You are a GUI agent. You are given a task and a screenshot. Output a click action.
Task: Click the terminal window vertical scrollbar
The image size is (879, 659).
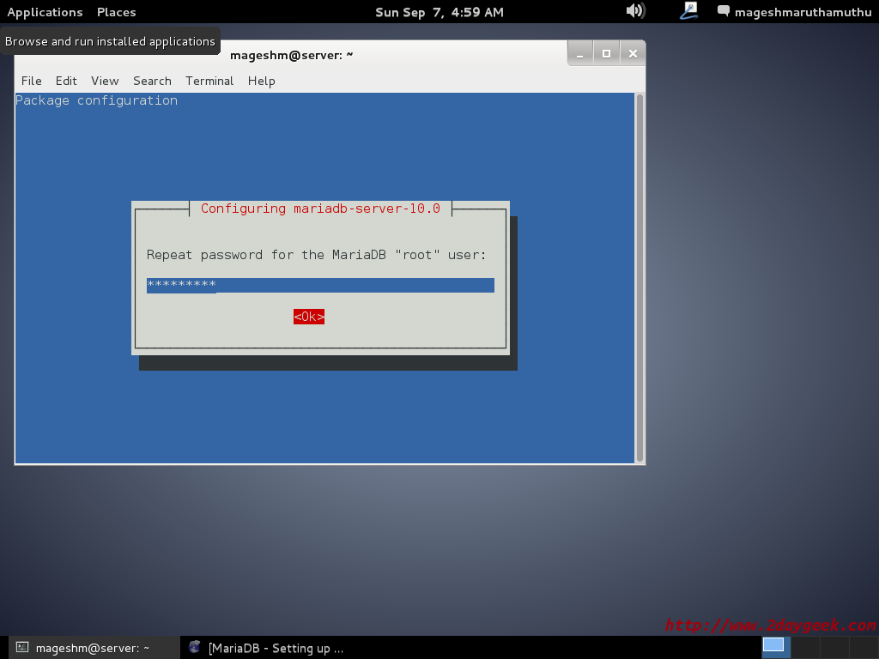click(640, 276)
